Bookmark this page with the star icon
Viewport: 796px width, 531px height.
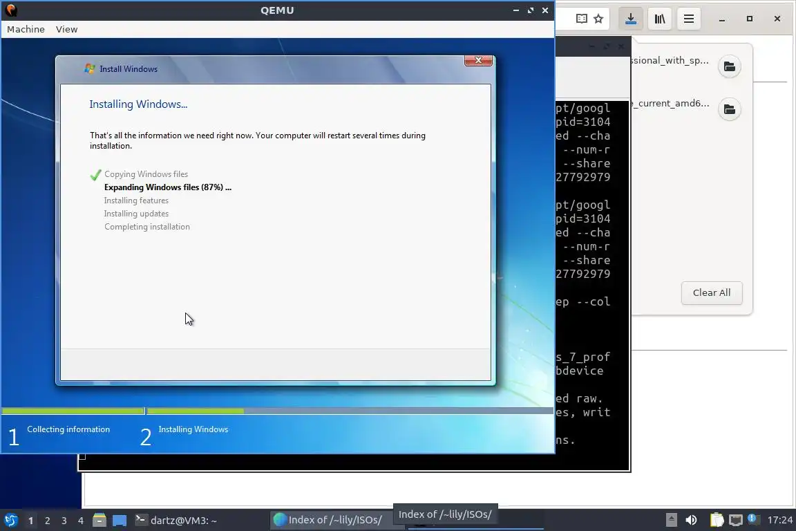[598, 19]
